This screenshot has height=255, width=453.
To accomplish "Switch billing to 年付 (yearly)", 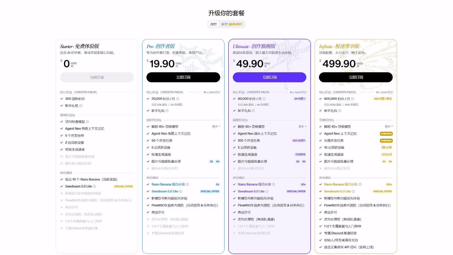I will coord(232,24).
